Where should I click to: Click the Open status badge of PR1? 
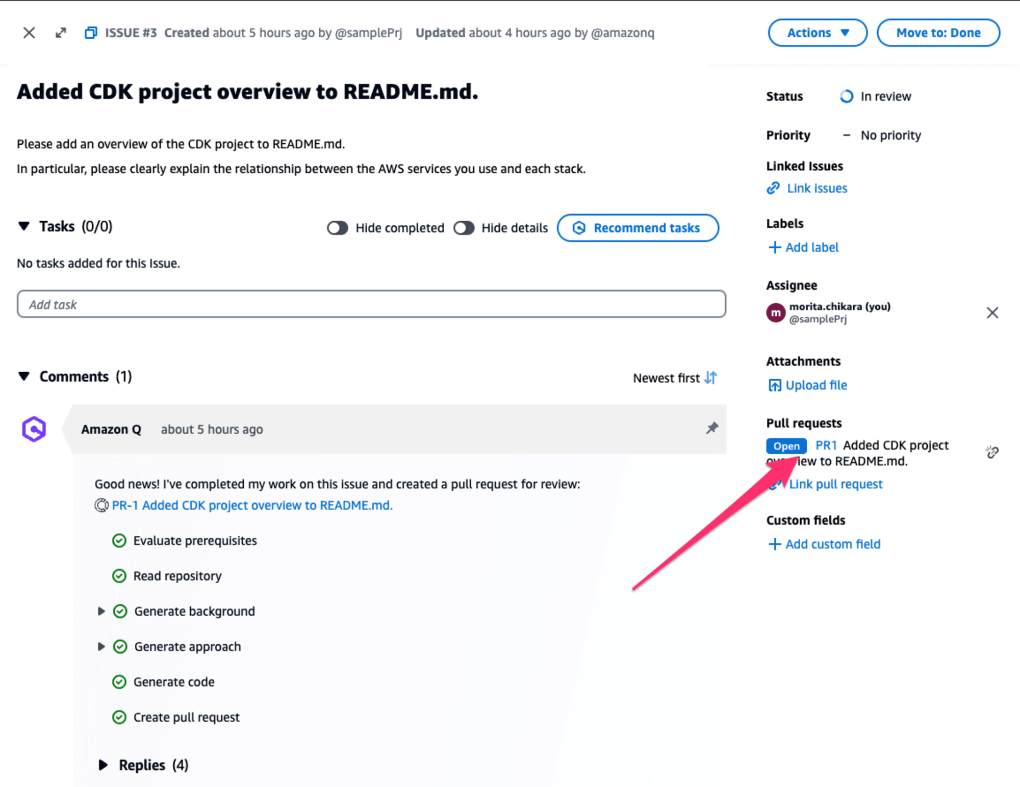pyautogui.click(x=786, y=446)
